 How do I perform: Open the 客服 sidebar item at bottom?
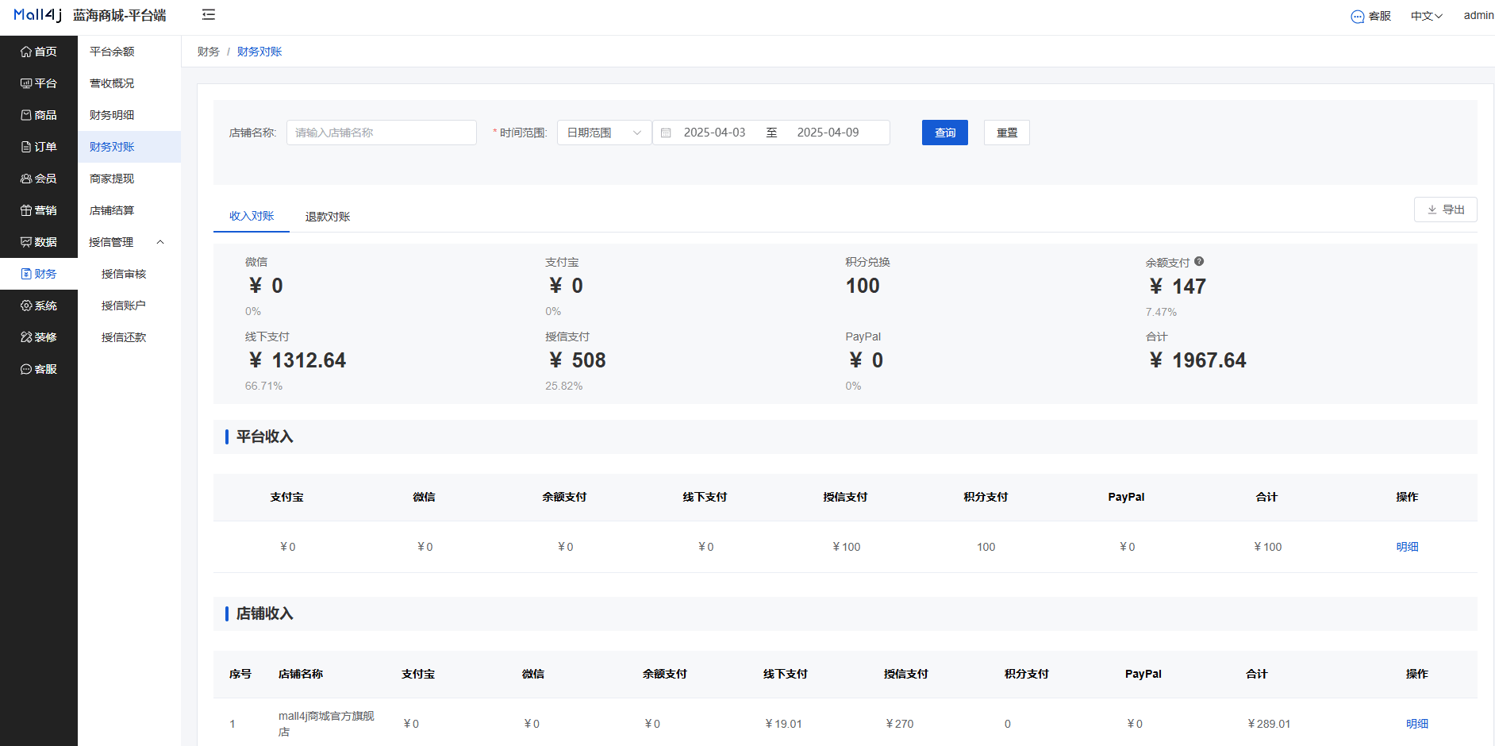[39, 369]
